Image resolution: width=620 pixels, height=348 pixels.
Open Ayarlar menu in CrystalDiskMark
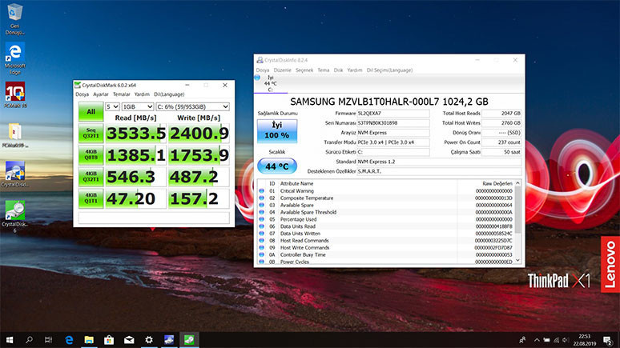[x=100, y=94]
